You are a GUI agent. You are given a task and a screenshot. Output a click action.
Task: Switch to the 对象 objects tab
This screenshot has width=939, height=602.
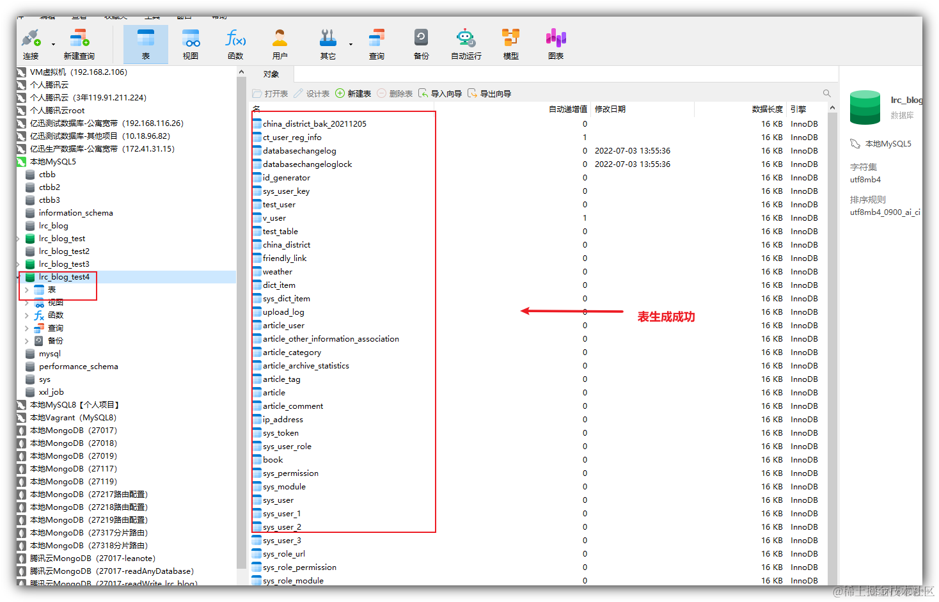(x=271, y=74)
